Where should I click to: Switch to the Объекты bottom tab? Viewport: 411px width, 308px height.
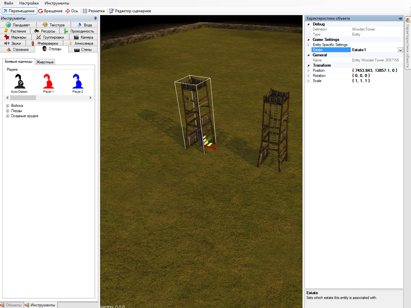pyautogui.click(x=11, y=305)
